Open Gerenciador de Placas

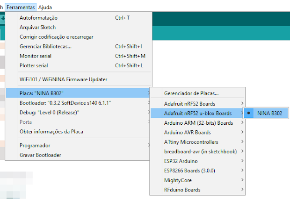[x=197, y=93]
